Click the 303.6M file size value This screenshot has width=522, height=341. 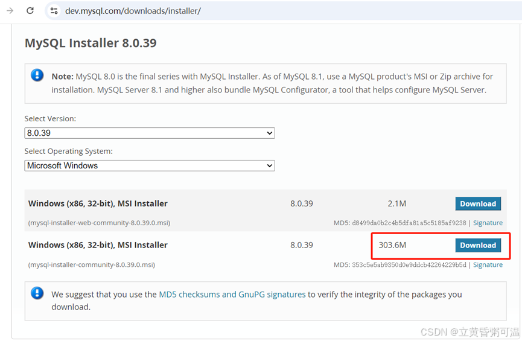[x=392, y=245]
